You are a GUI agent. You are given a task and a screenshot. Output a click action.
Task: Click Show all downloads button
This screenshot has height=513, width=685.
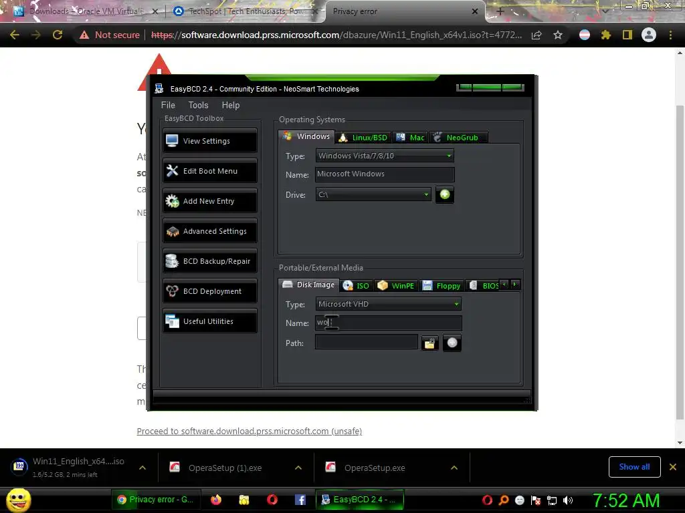tap(634, 467)
